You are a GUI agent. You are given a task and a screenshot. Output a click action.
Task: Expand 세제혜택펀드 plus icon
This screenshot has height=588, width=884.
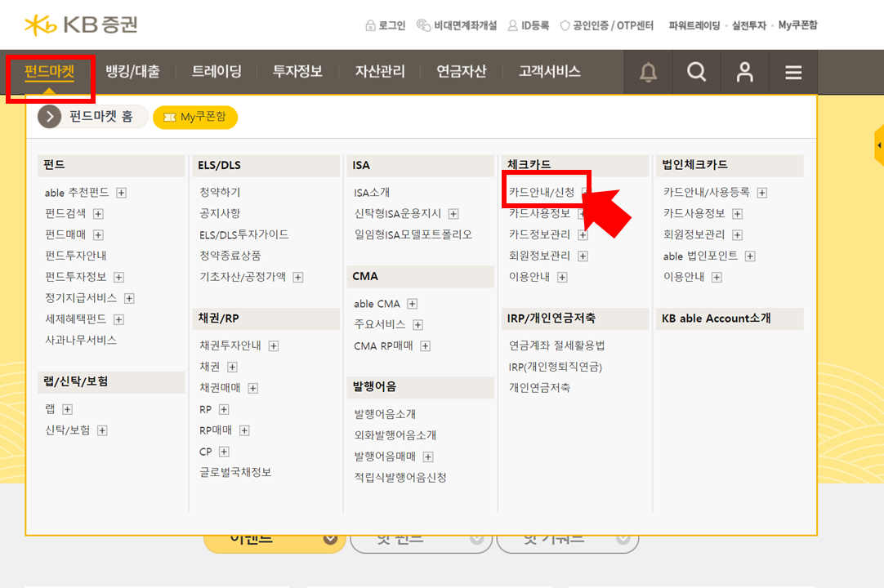[x=118, y=319]
